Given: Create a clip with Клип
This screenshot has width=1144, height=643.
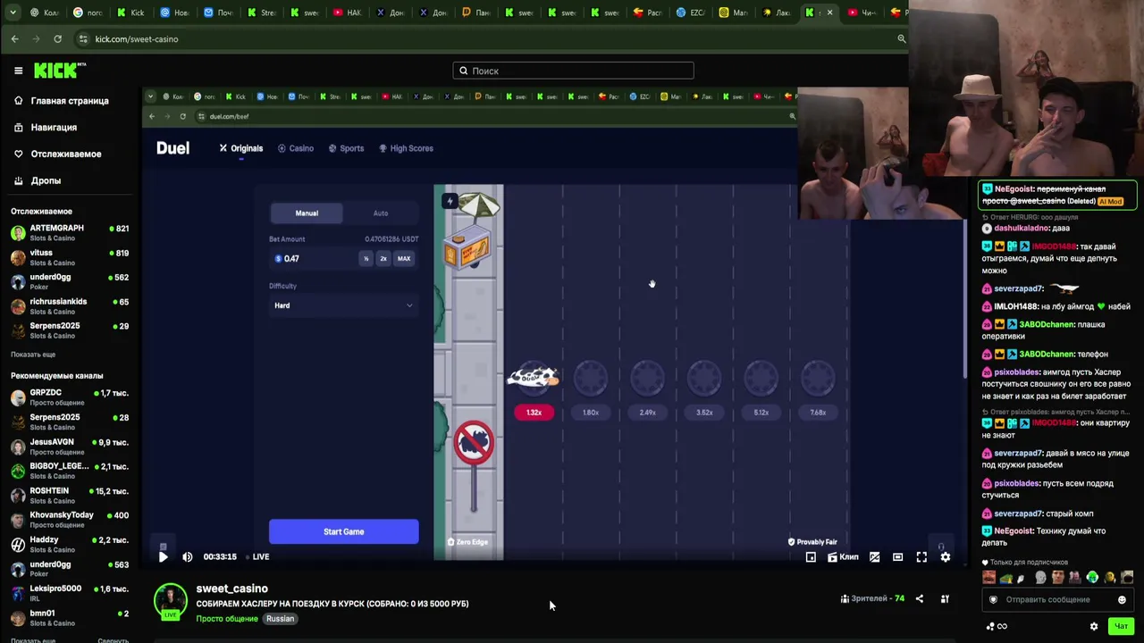Looking at the screenshot, I should 843,556.
